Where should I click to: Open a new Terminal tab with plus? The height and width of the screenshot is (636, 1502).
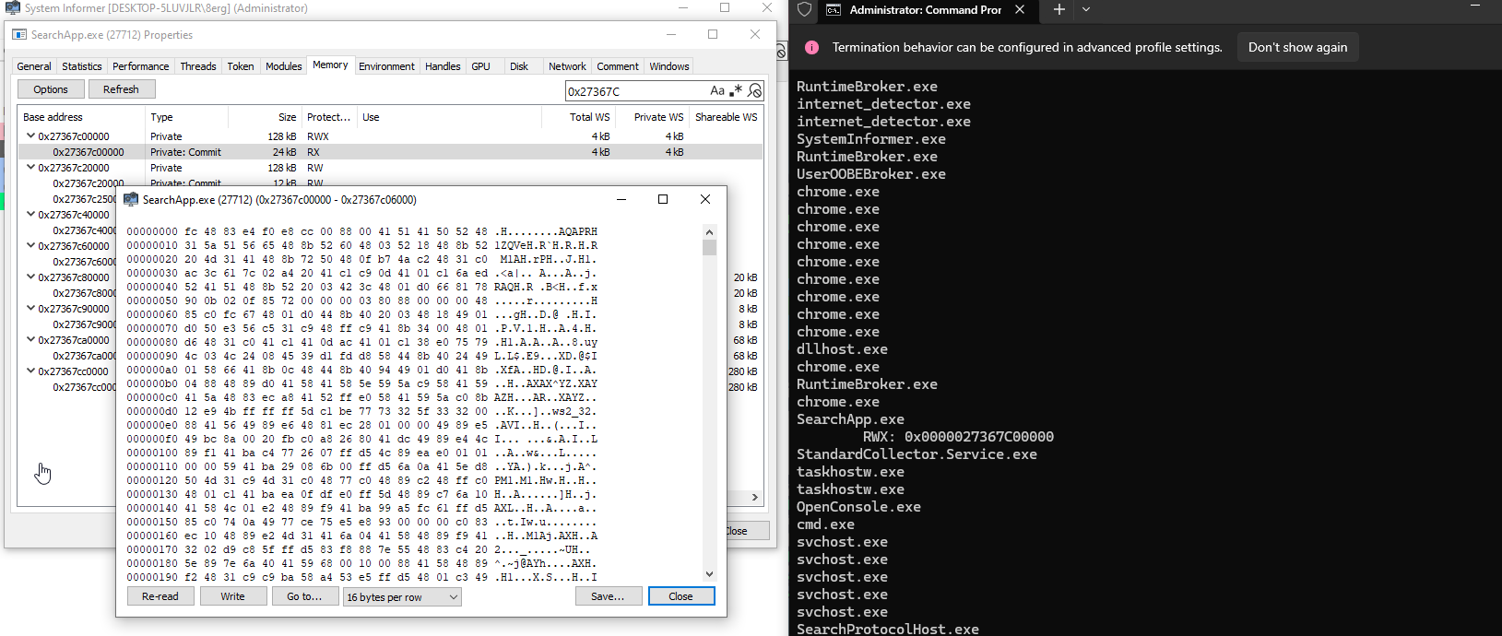tap(1059, 9)
